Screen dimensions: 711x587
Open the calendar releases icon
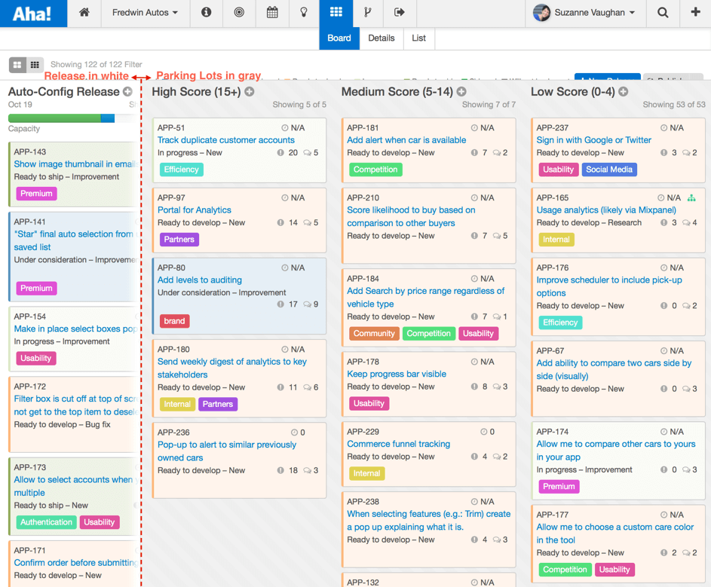pyautogui.click(x=272, y=13)
